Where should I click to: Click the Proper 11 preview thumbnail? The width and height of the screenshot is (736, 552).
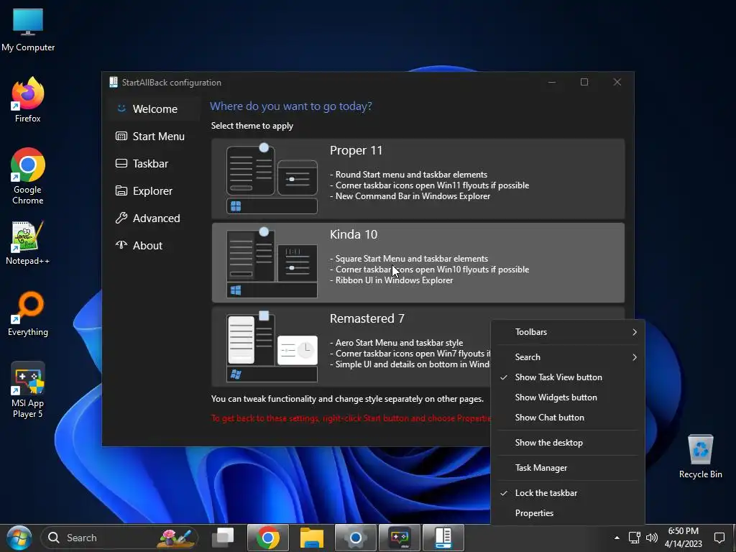tap(272, 178)
